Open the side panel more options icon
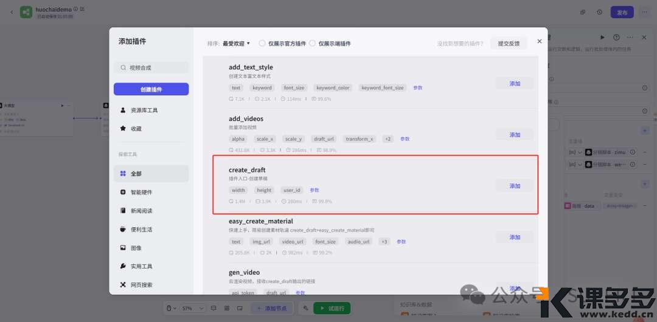 pyautogui.click(x=630, y=37)
